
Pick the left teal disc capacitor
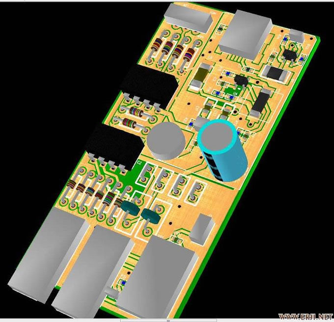(129, 207)
